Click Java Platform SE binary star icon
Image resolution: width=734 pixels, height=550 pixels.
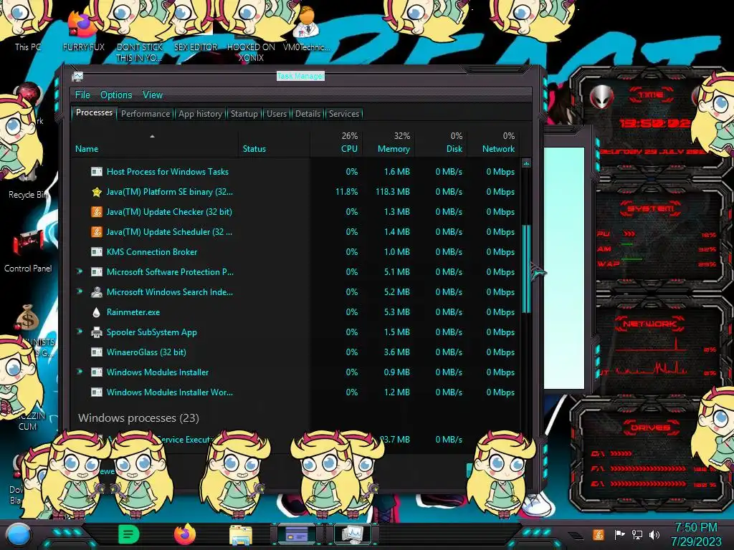pyautogui.click(x=97, y=192)
